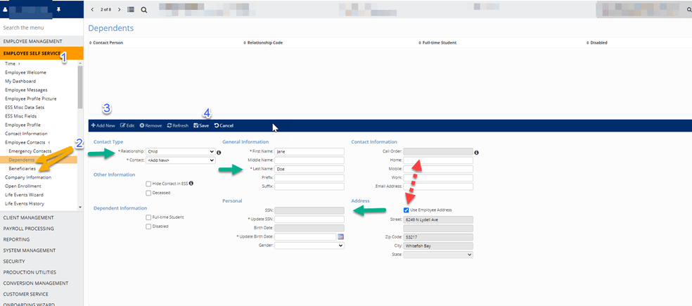Cancel the dependent edit
692x306 pixels.
coord(224,126)
